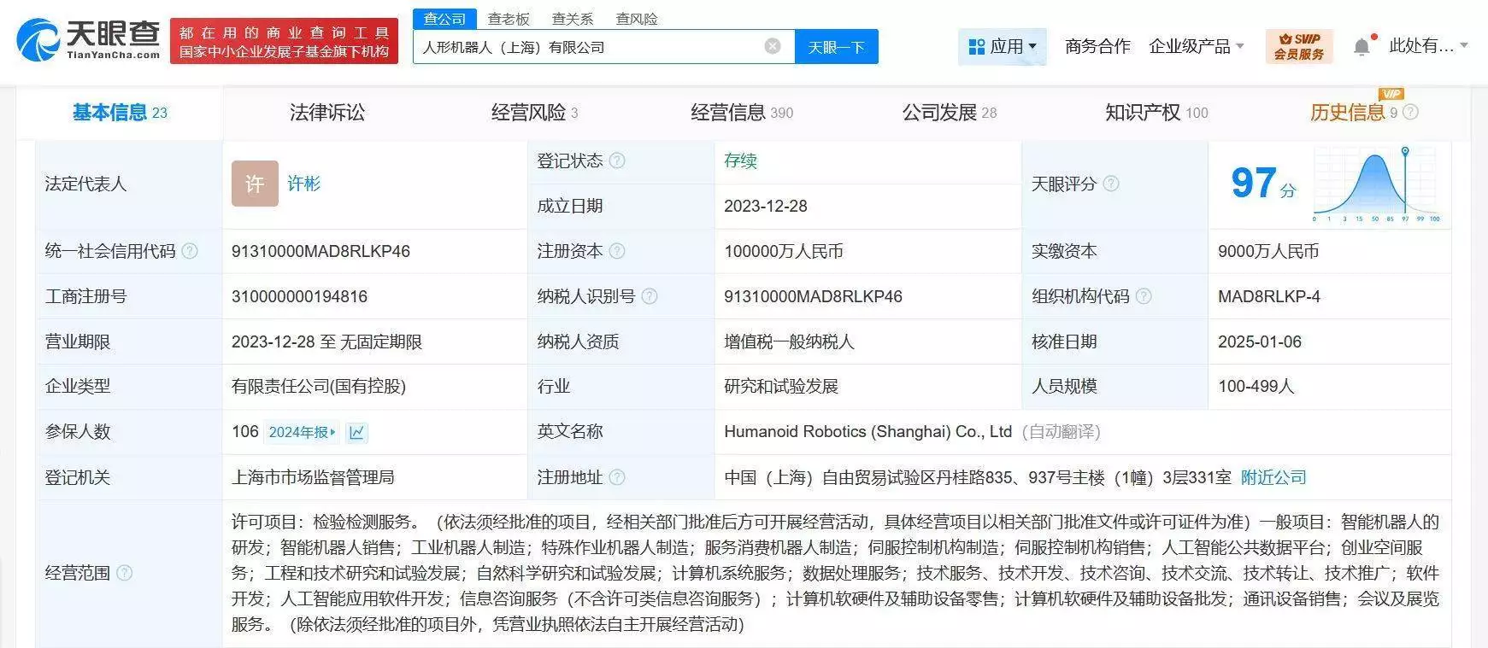Open help icon next to 统一社会信用代码
Viewport: 1488px width, 648px height.
tap(190, 251)
